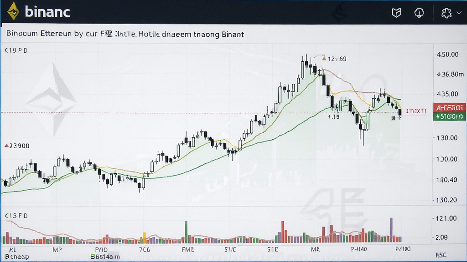The width and height of the screenshot is (467, 262).
Task: Click the "P-H40" time axis label
Action: 359,249
